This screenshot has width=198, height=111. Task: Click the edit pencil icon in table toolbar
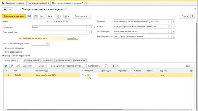click(x=17, y=66)
